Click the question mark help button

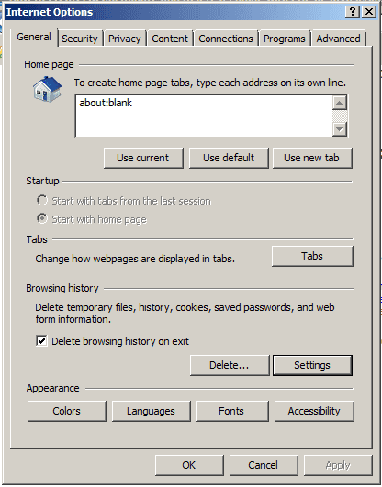(353, 12)
